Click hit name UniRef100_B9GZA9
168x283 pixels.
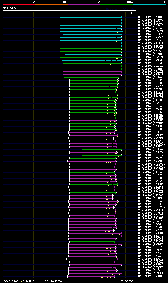pyautogui.click(x=151, y=161)
